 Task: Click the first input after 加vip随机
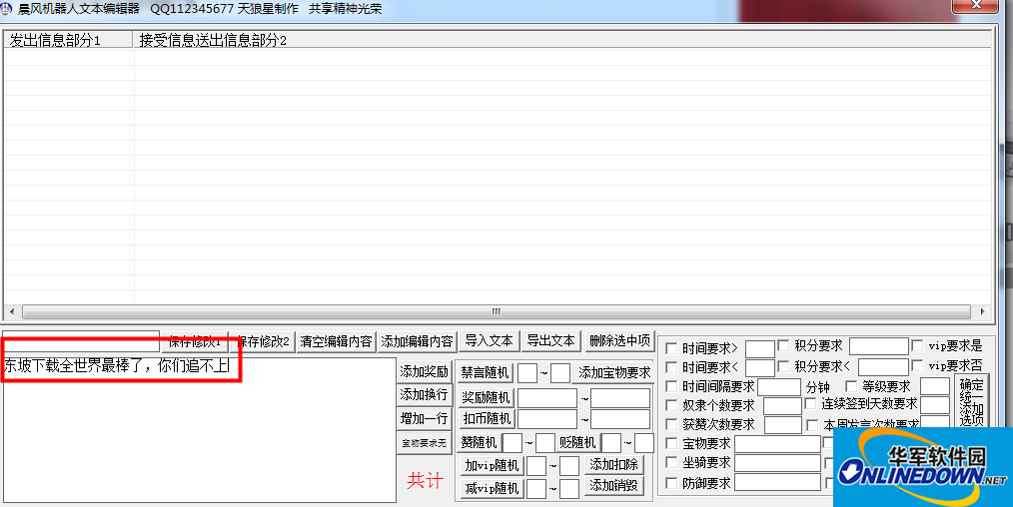pos(536,466)
